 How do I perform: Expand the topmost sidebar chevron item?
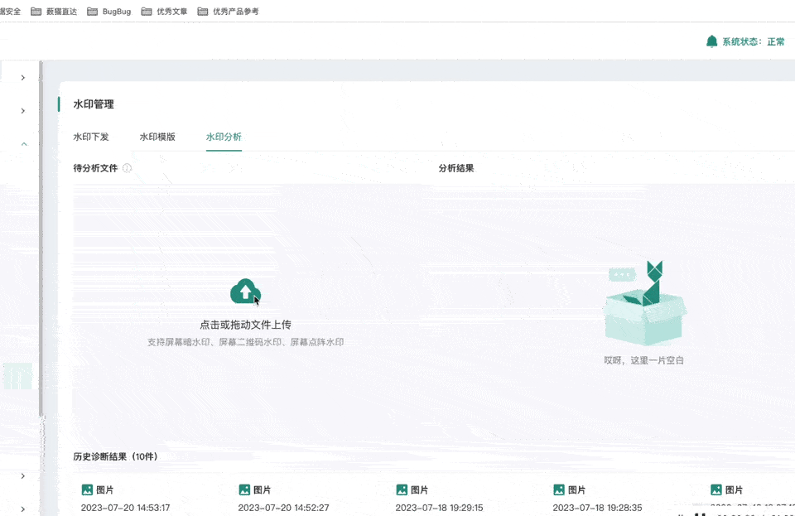(x=23, y=77)
